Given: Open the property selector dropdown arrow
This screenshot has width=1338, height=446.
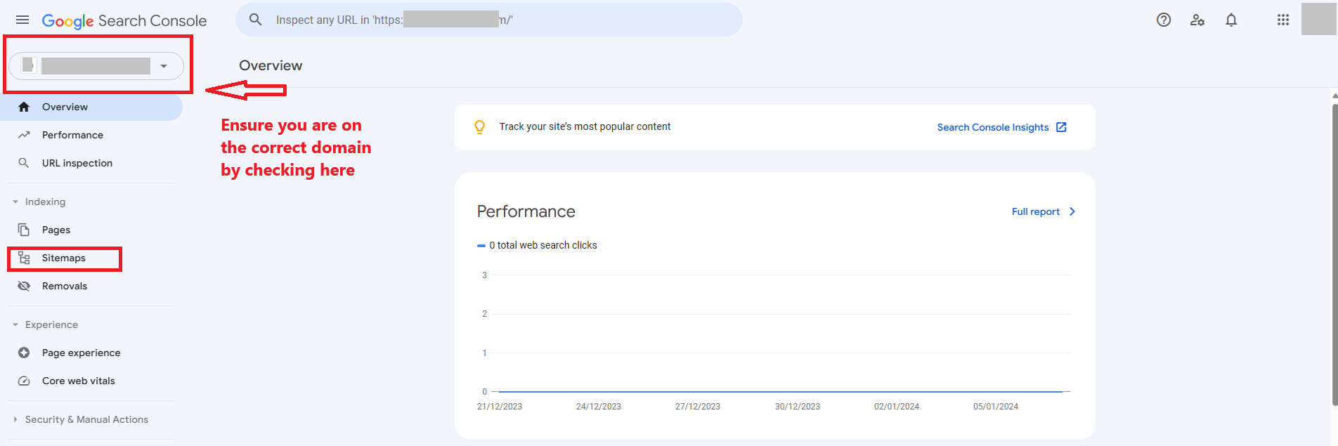Looking at the screenshot, I should coord(164,66).
